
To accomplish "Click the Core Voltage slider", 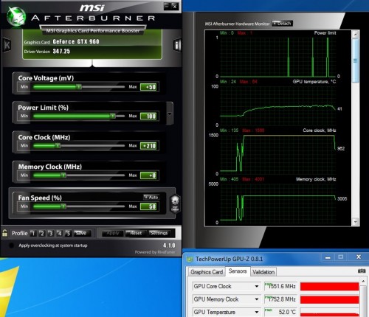I will (x=79, y=87).
